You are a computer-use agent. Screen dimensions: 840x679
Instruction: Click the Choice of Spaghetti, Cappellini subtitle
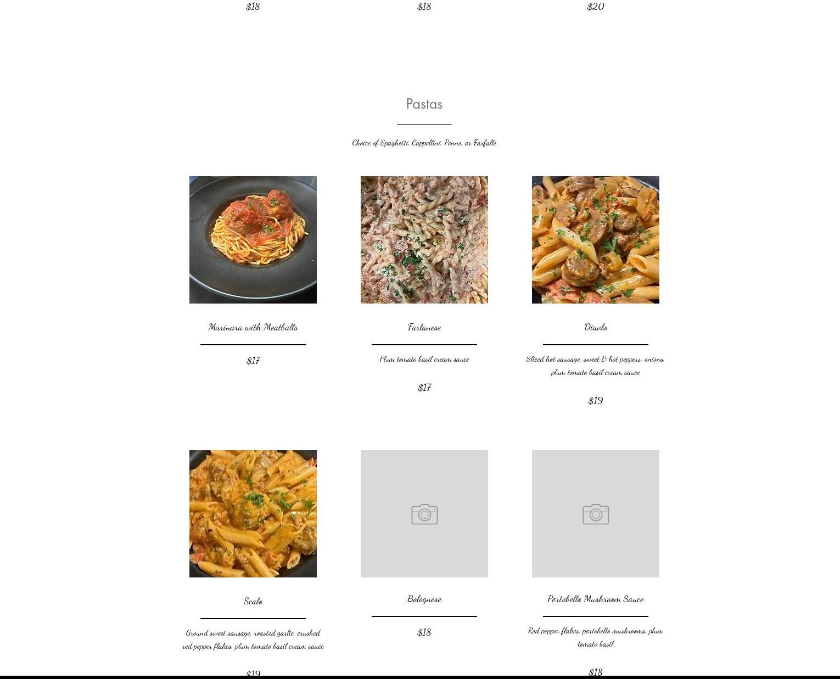424,143
